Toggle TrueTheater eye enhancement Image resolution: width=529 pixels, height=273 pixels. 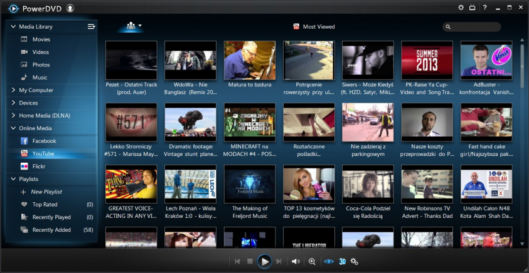[x=329, y=261]
